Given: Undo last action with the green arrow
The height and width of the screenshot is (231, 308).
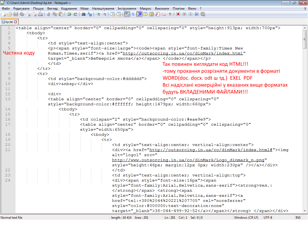Looking at the screenshot, I should [x=69, y=14].
